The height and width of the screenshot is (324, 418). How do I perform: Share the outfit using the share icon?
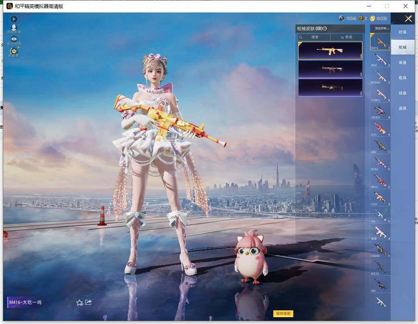(x=88, y=302)
